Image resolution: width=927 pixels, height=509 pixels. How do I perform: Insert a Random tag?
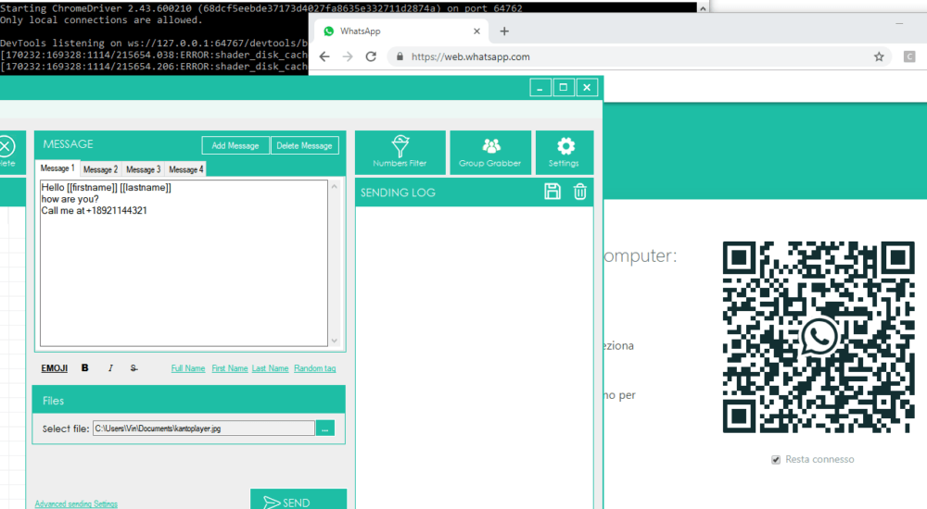pos(314,368)
